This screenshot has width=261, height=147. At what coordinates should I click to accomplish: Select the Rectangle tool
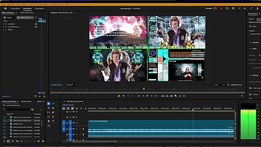pos(49,117)
